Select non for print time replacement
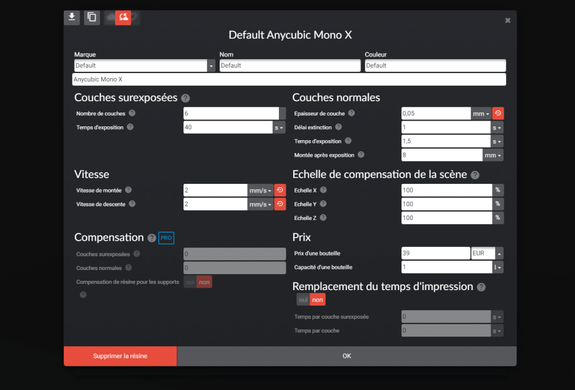 [x=317, y=300]
